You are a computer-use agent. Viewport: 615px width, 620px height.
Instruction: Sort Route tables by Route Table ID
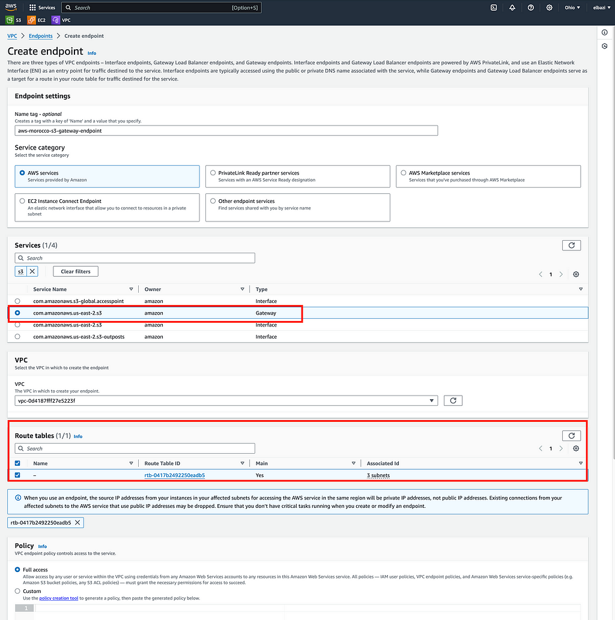coord(242,463)
